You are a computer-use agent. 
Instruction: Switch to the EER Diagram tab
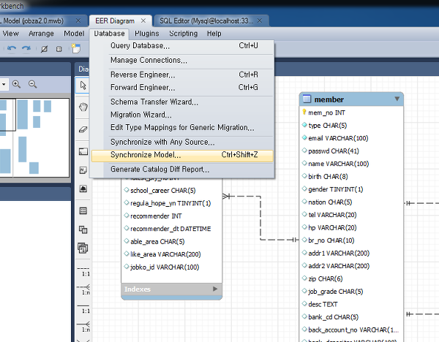[115, 21]
